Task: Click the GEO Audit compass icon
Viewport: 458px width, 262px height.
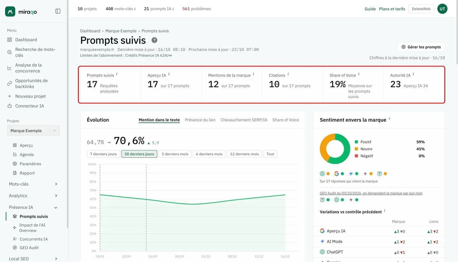Action: [15, 248]
